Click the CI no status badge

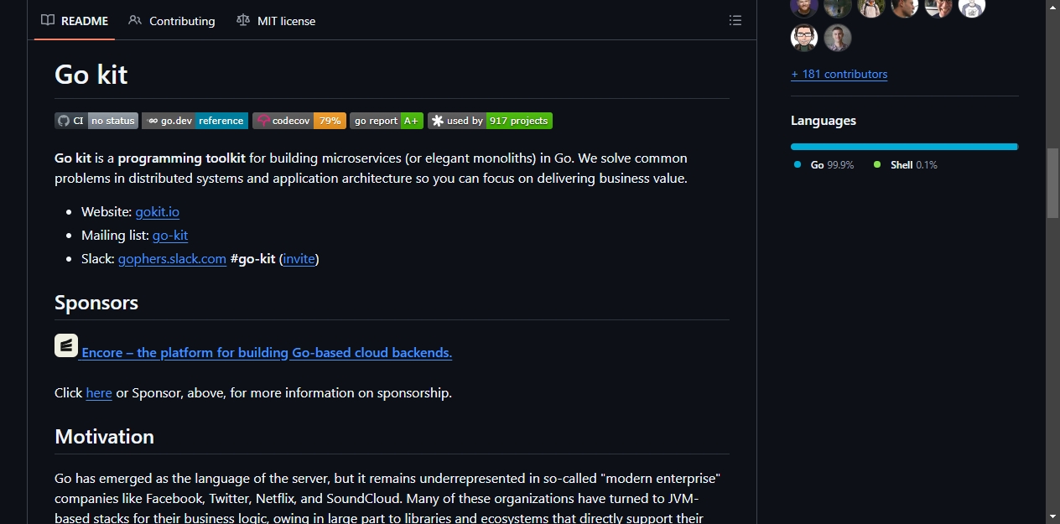click(x=96, y=121)
